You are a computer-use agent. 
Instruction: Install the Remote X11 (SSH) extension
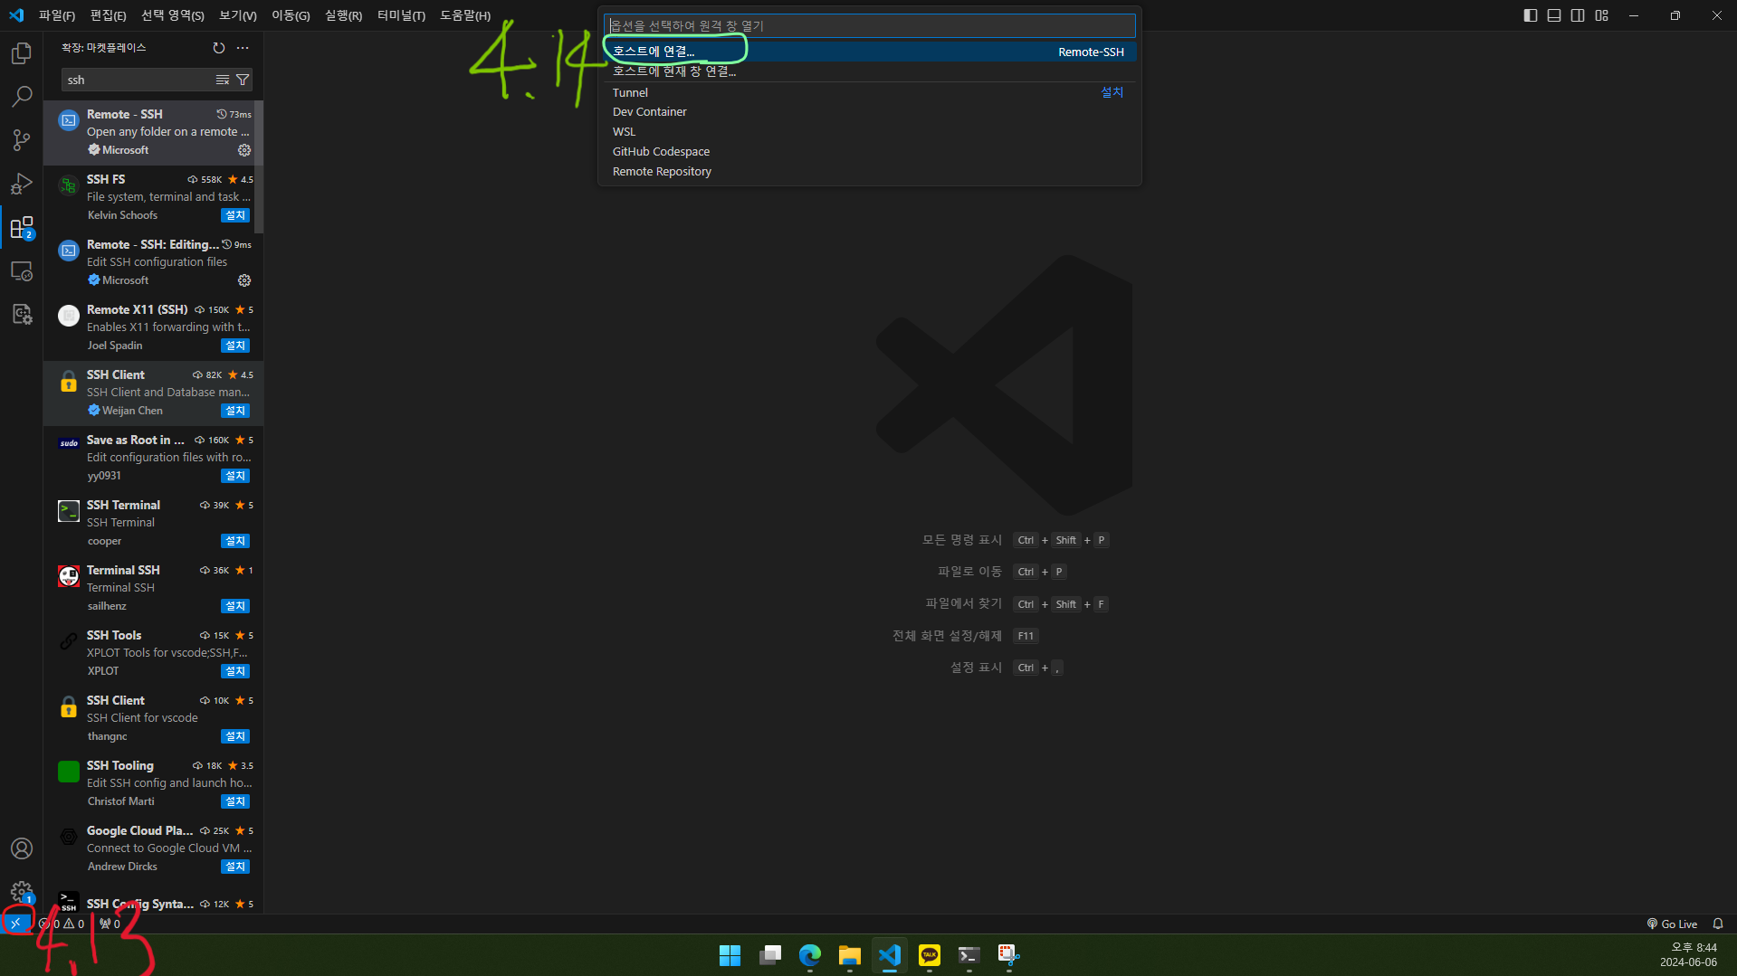click(x=235, y=346)
